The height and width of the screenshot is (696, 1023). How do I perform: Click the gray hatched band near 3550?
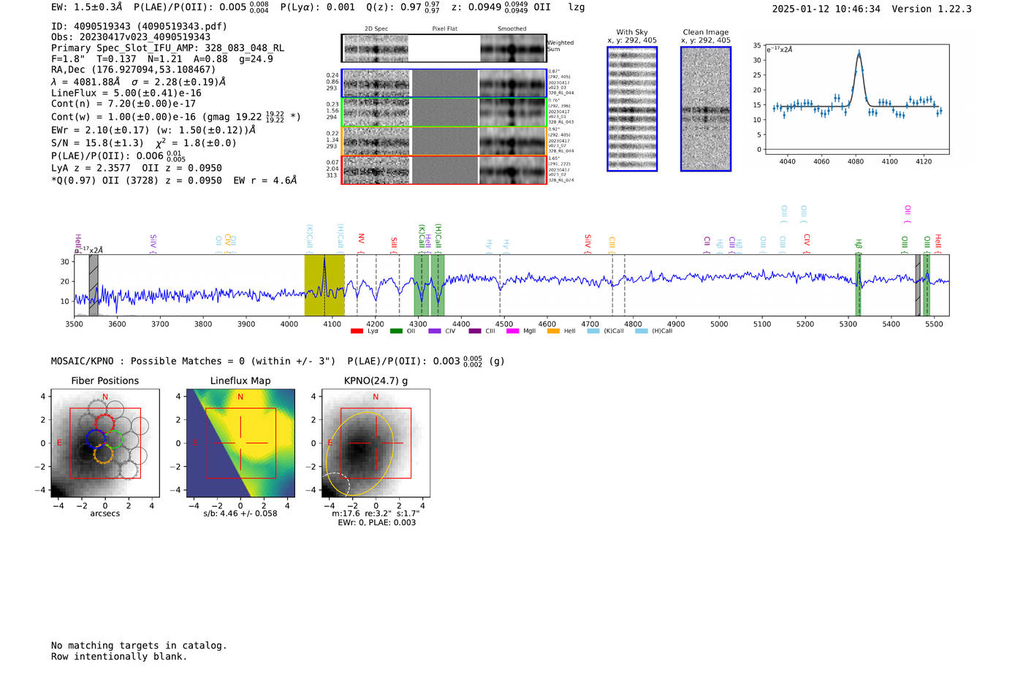94,286
